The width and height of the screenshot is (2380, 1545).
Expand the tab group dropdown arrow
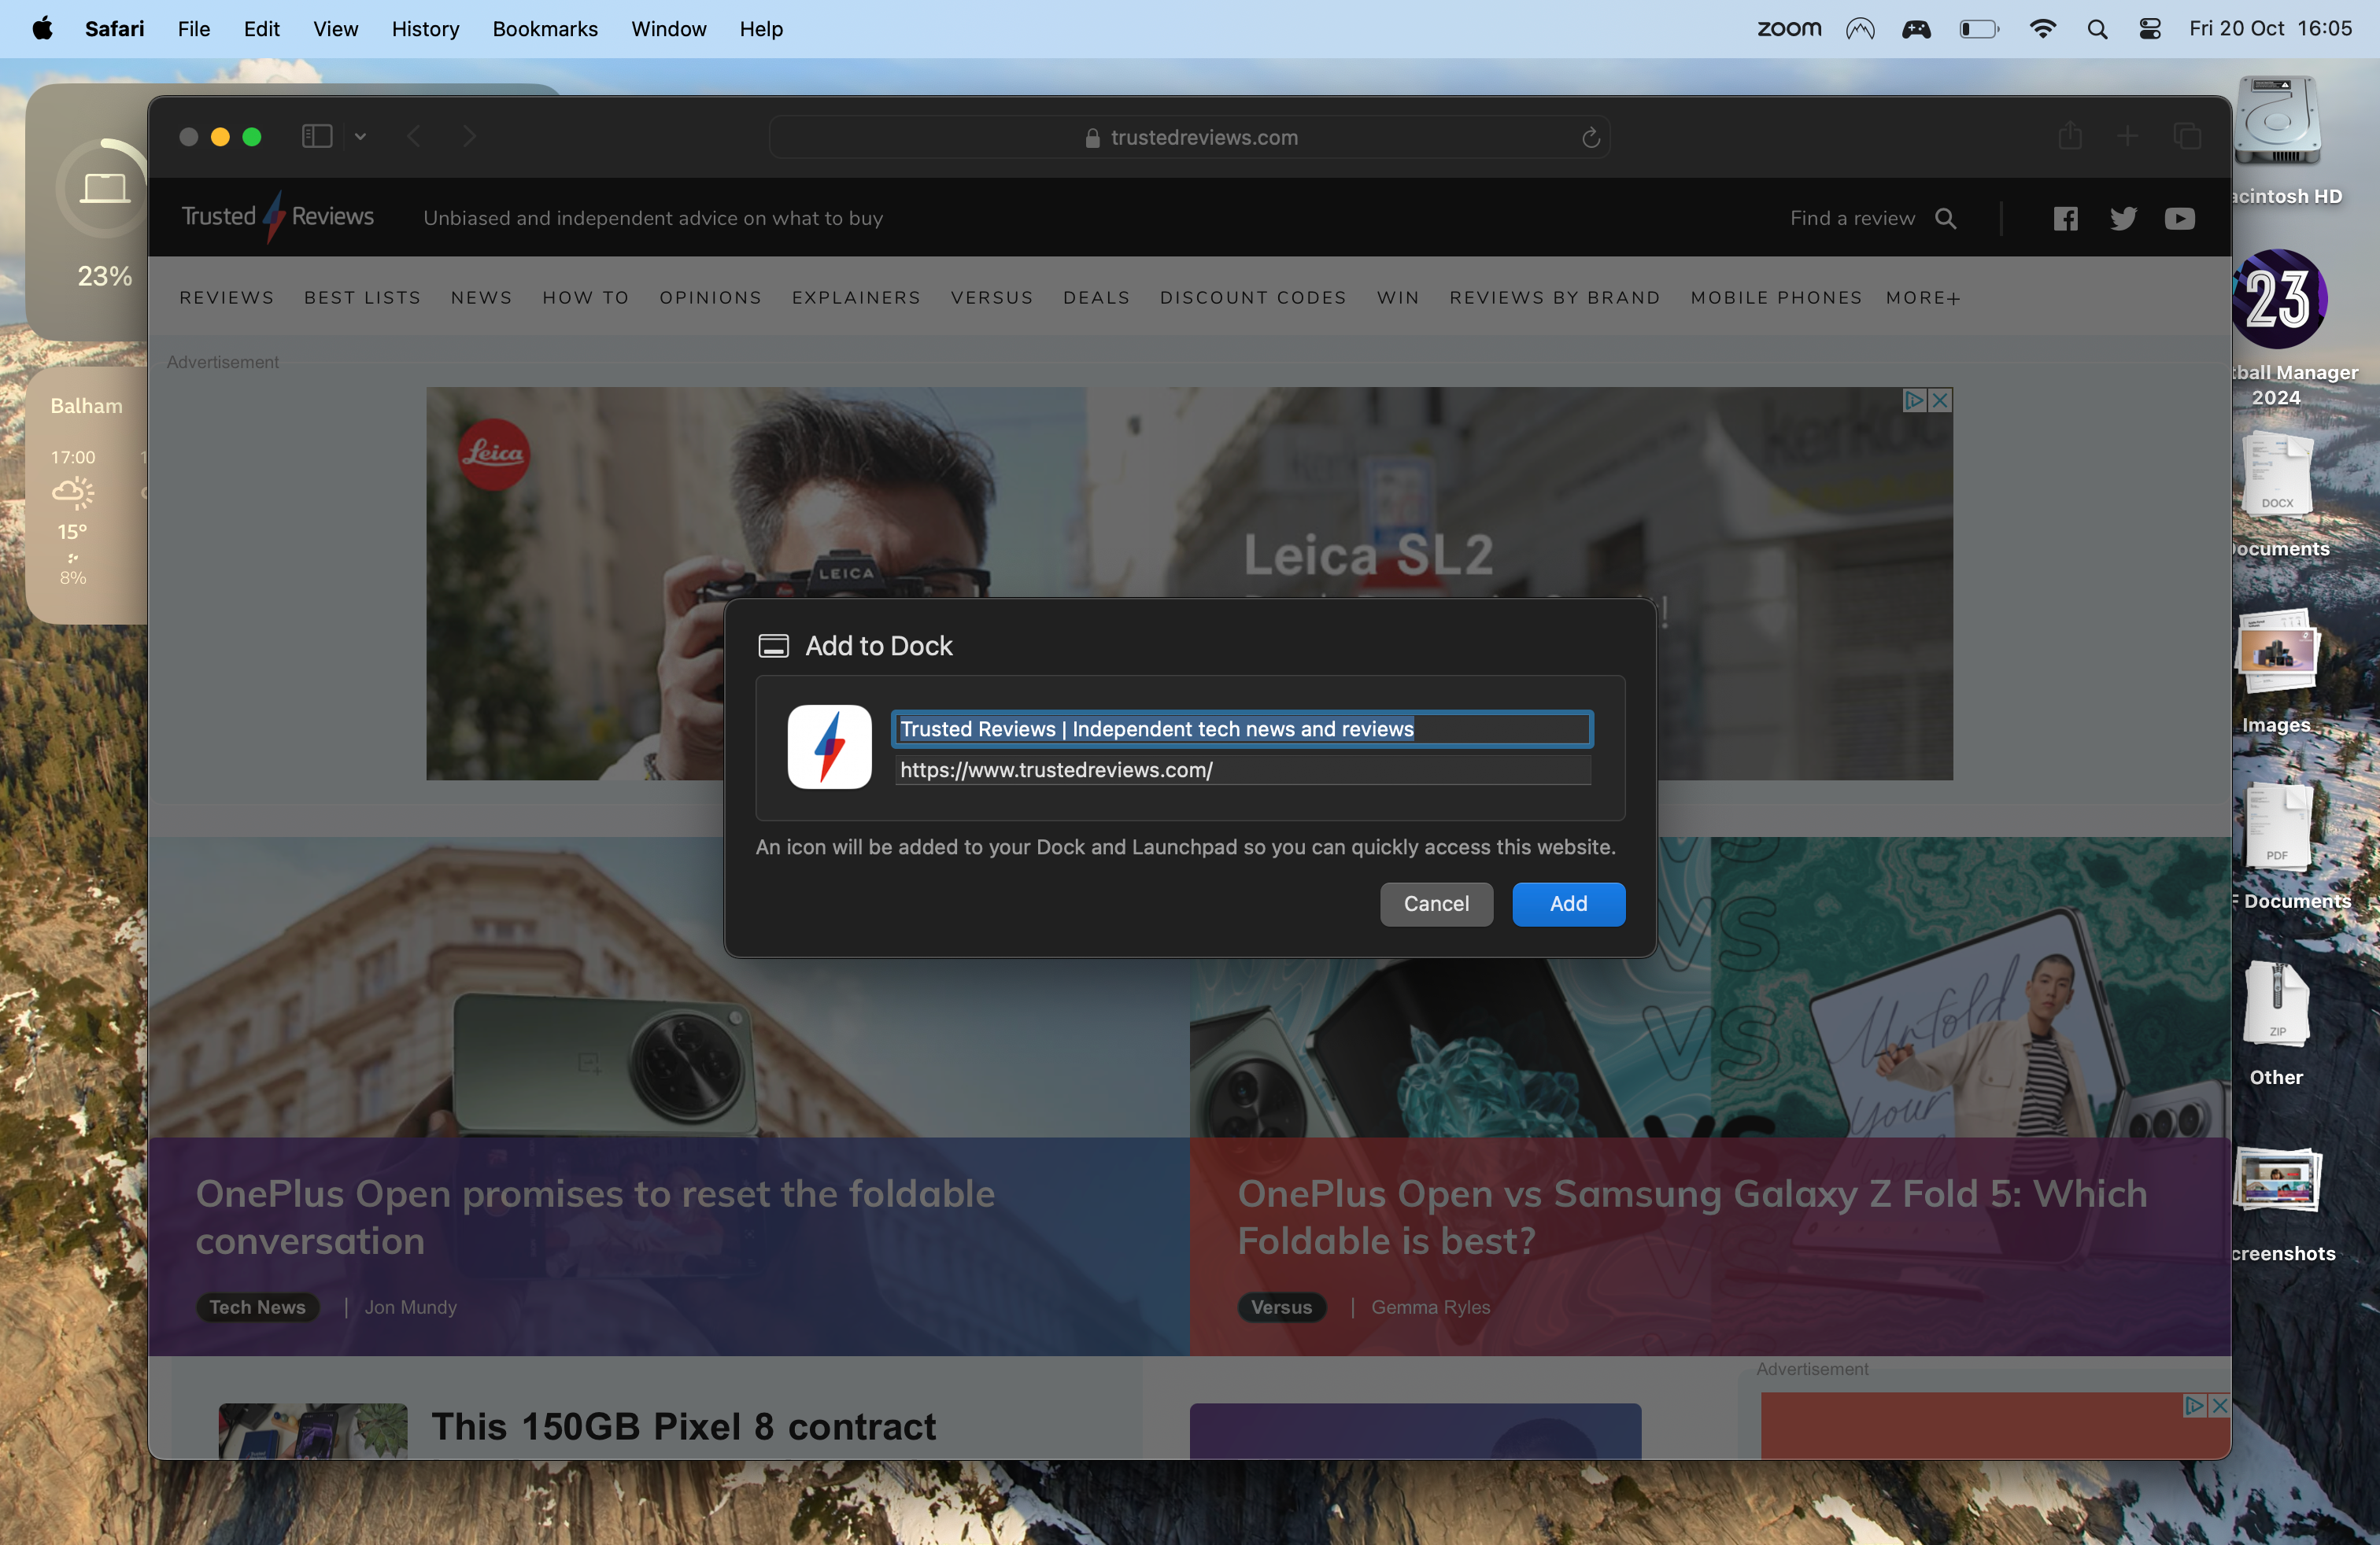coord(360,136)
